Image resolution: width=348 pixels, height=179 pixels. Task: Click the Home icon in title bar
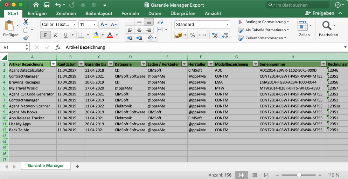[36, 5]
